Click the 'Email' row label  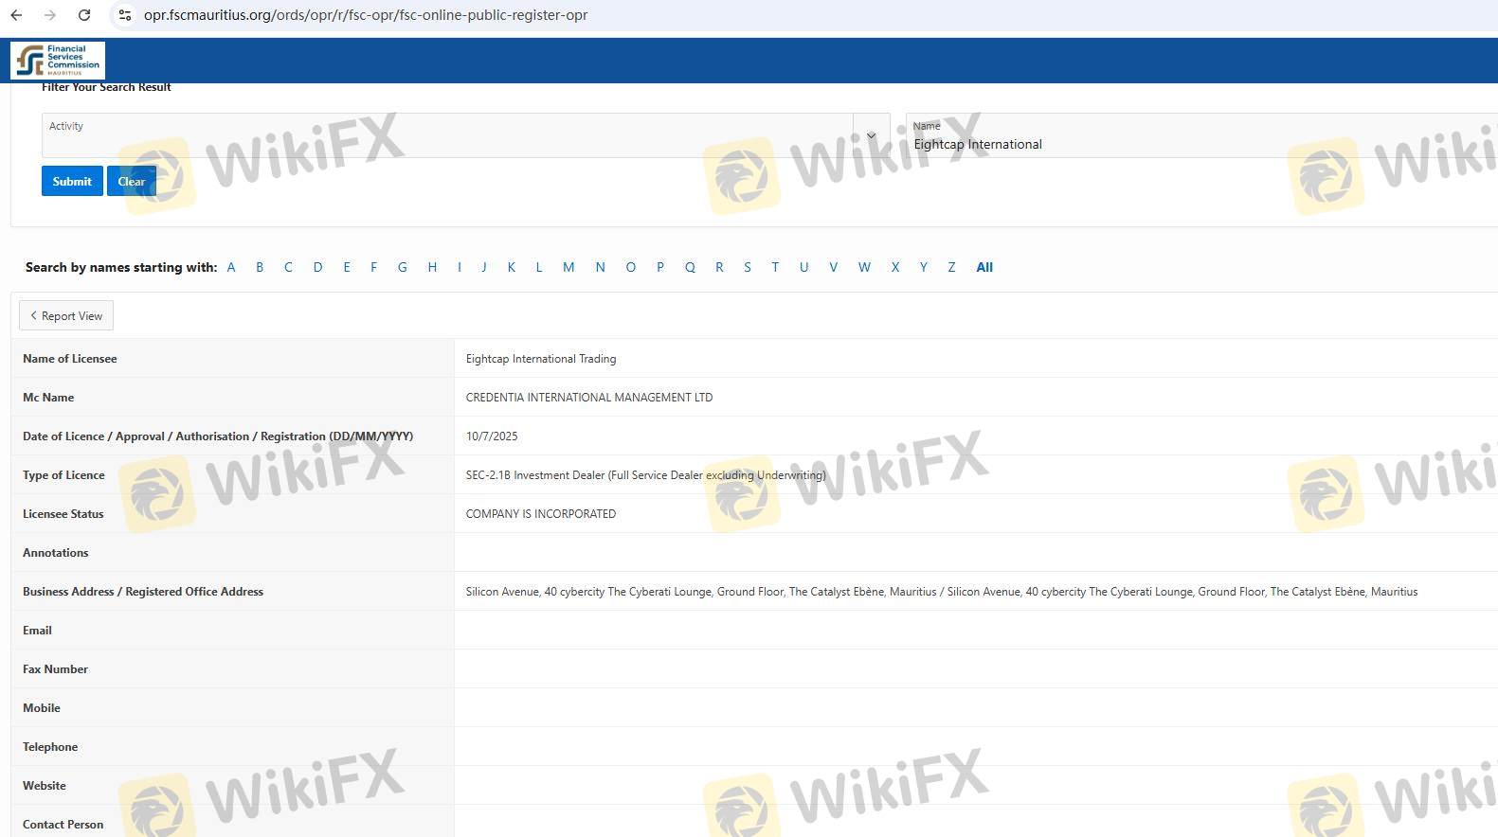pyautogui.click(x=37, y=631)
